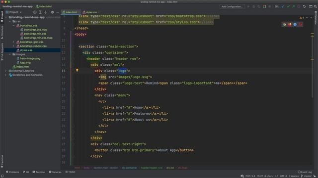Screen dimensions: 318x178
Task: Open the Event Log
Action: (305, 172)
